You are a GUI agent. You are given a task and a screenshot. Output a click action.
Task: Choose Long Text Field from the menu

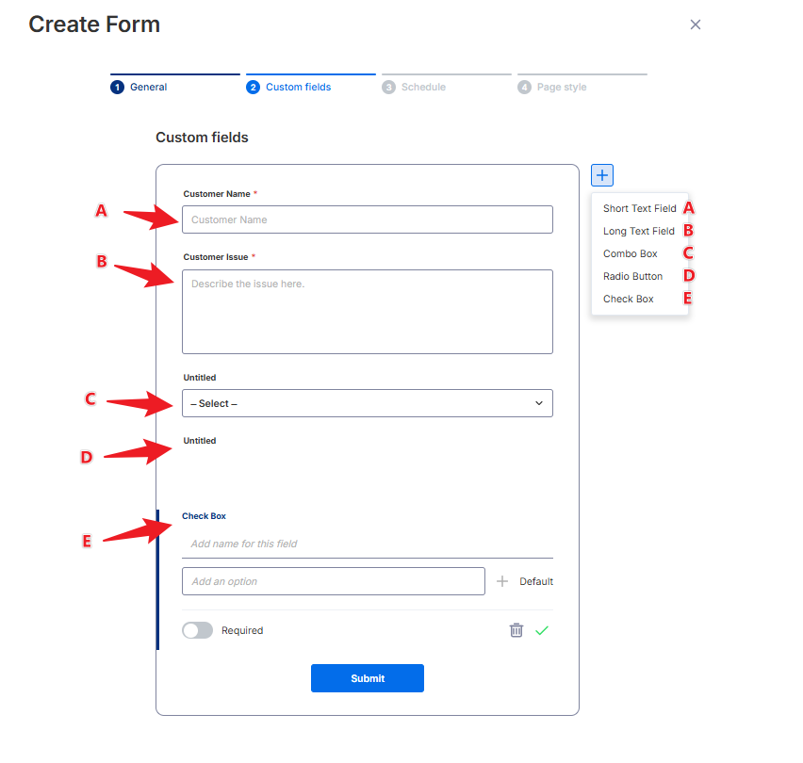point(639,231)
